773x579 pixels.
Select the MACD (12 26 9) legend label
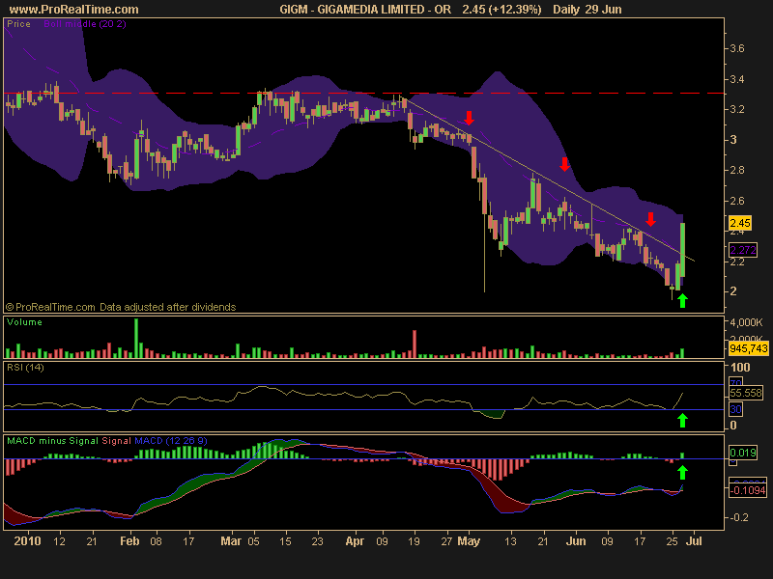171,441
